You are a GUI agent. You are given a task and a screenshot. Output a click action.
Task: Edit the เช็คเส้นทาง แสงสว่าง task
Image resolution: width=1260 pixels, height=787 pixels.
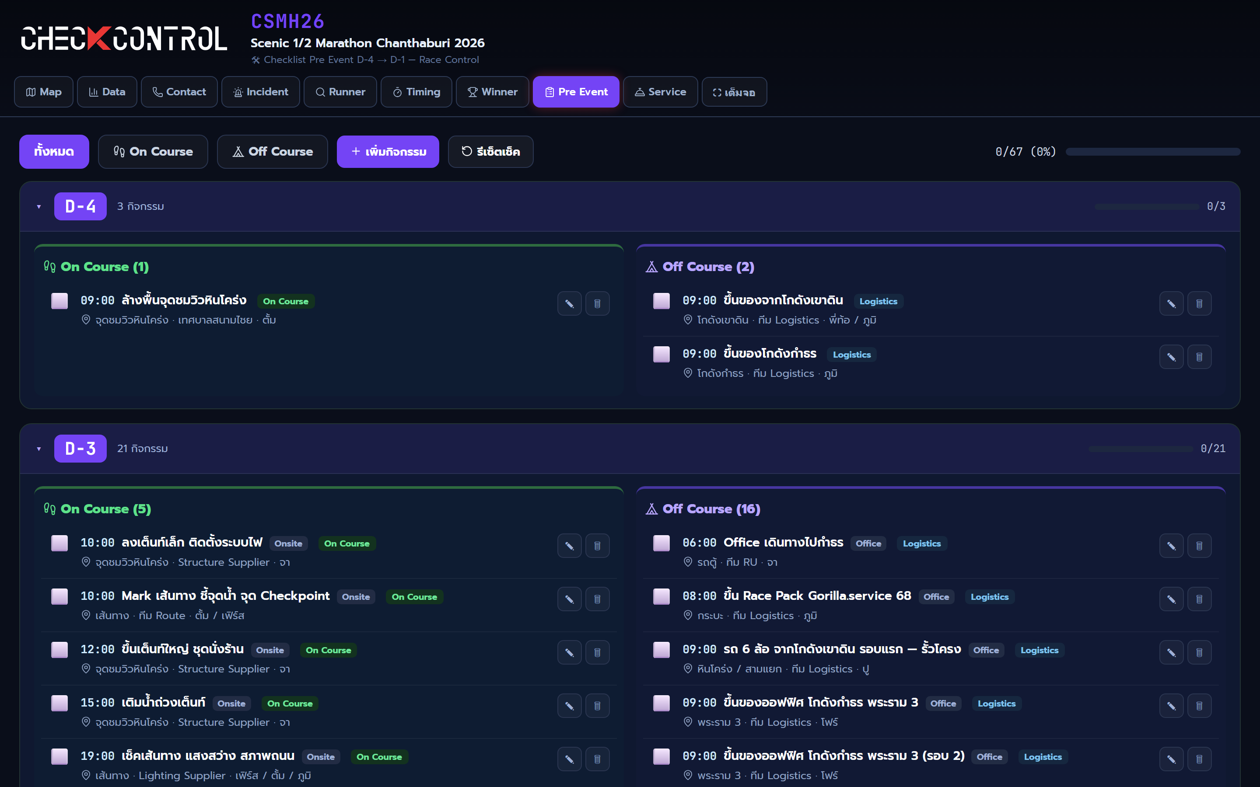tap(569, 759)
